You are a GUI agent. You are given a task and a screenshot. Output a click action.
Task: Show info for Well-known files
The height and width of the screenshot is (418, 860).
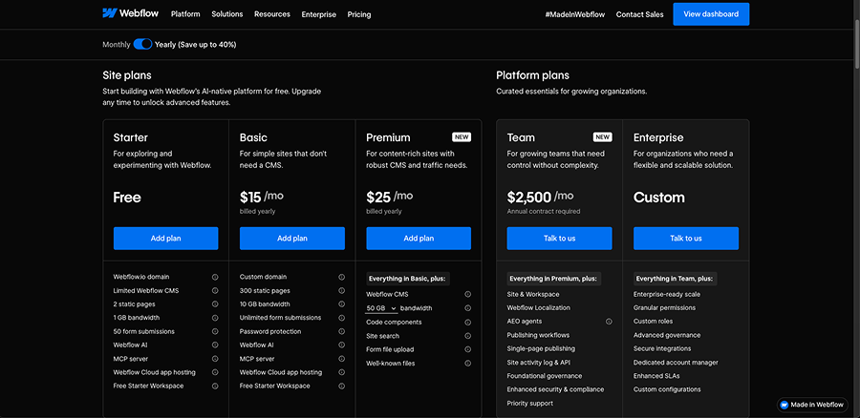click(x=468, y=364)
